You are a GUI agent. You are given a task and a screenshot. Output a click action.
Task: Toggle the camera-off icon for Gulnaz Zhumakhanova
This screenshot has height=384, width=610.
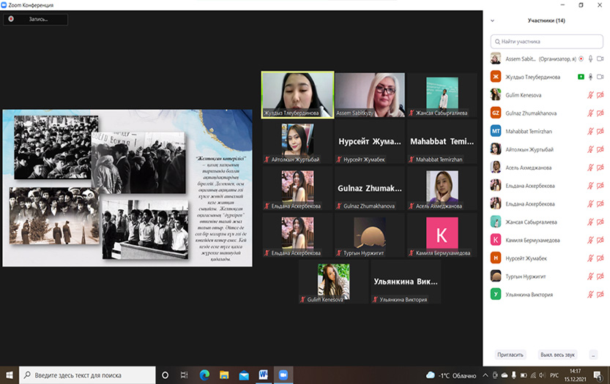tap(600, 113)
